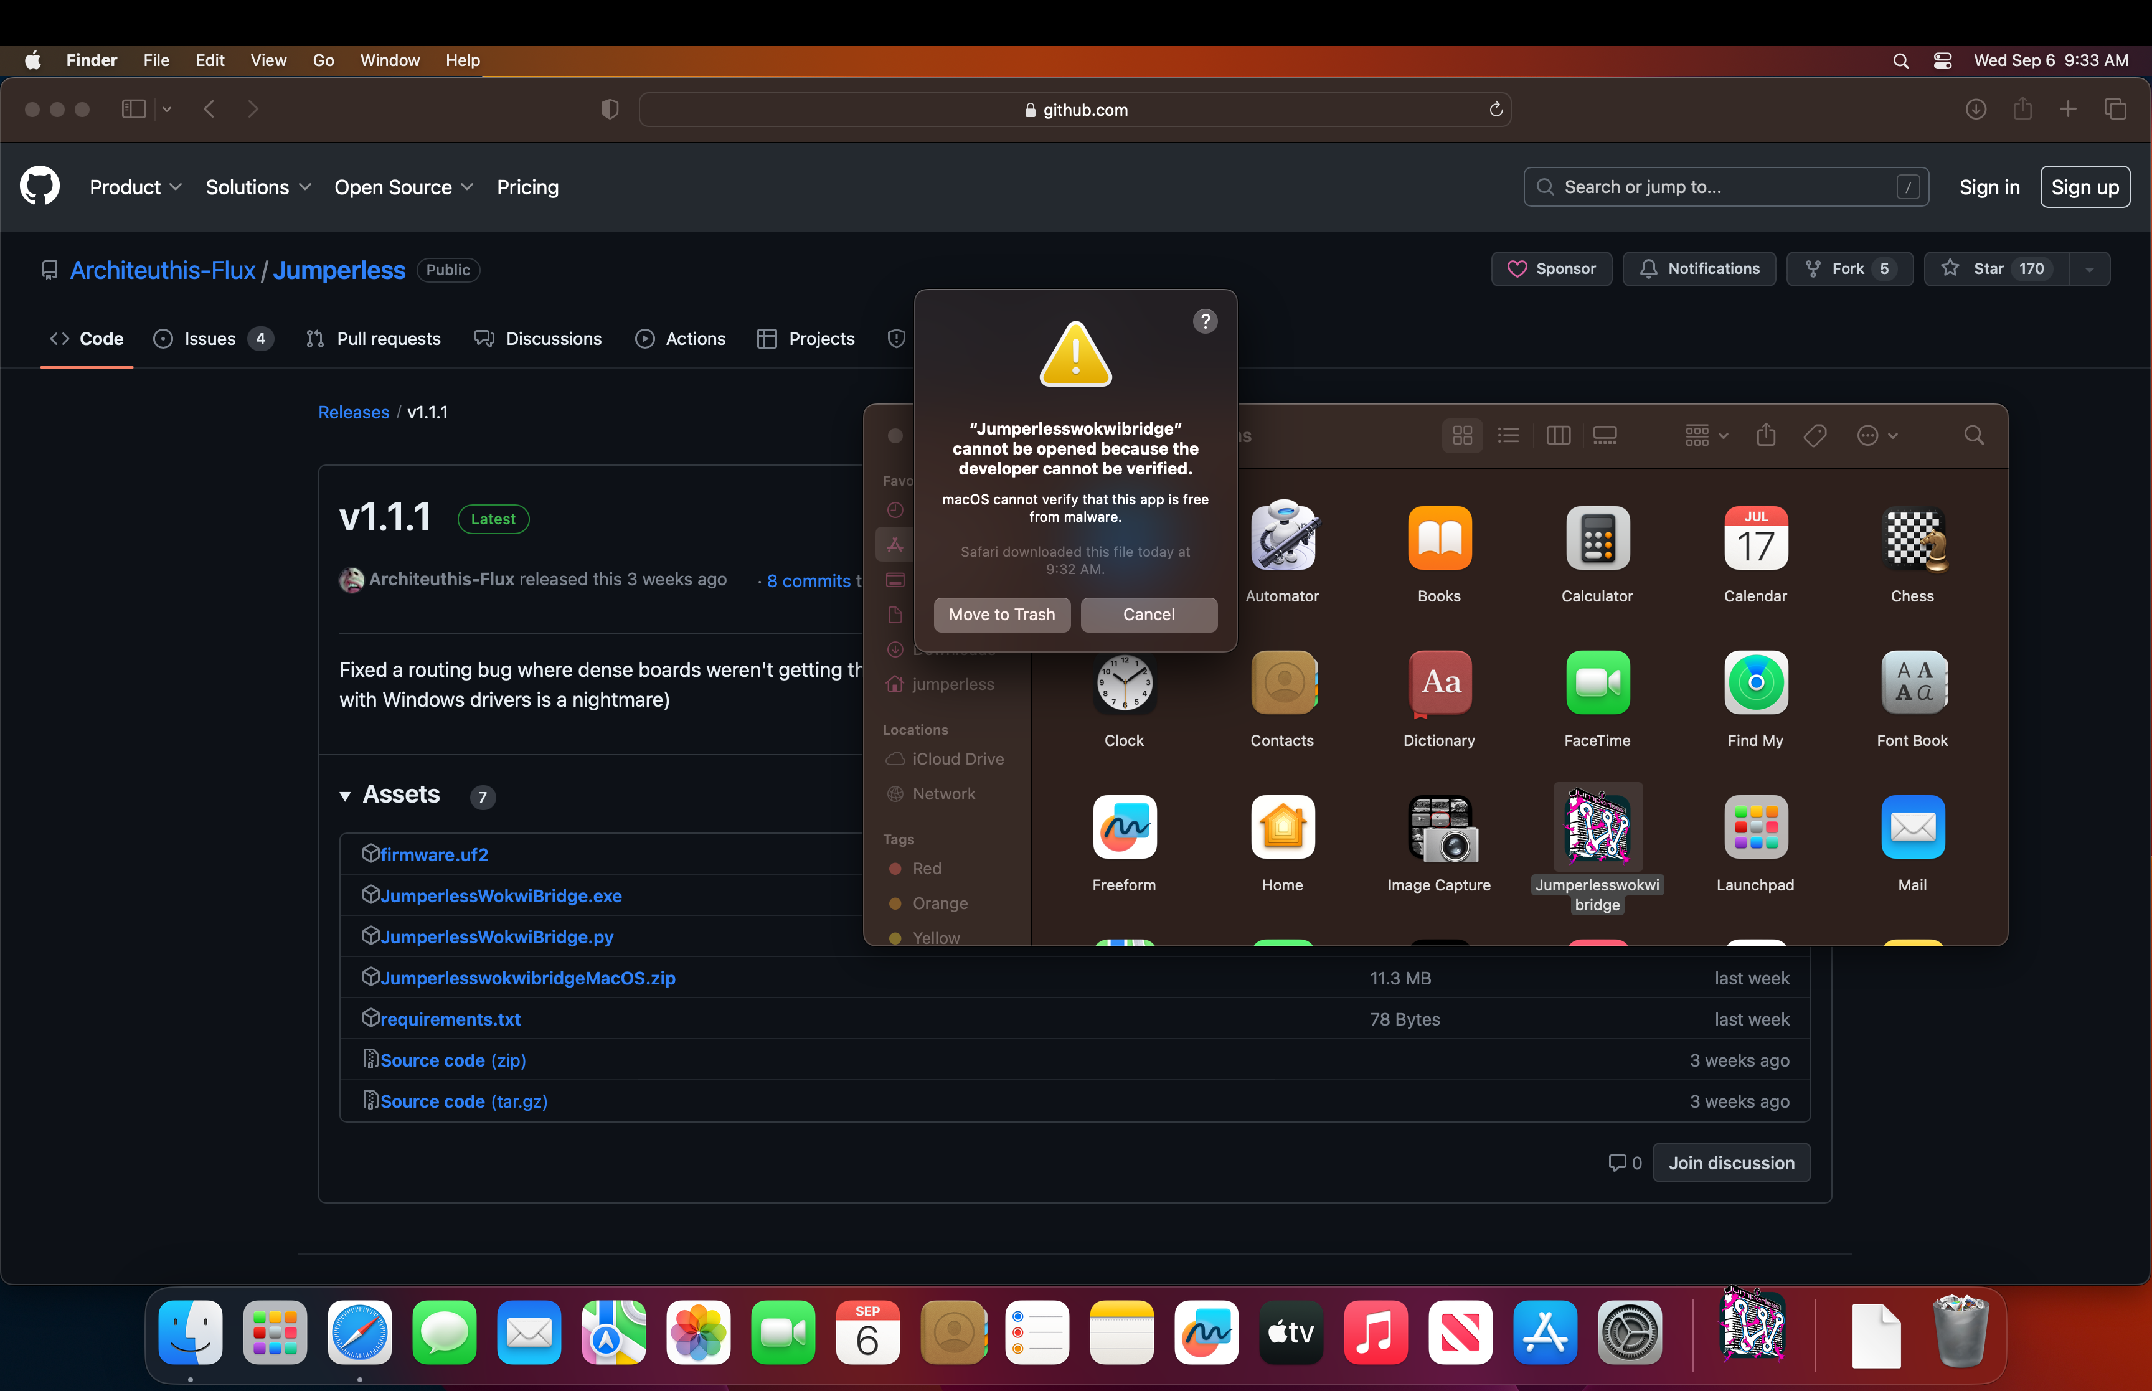Switch Finder to column view
This screenshot has height=1391, width=2152.
1558,435
